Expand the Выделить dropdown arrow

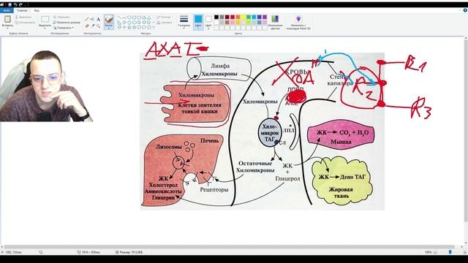click(45, 28)
